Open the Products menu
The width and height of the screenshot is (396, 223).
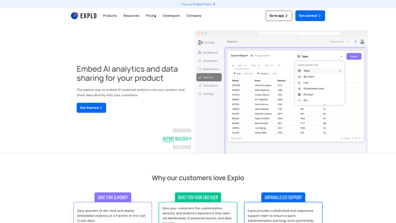click(110, 16)
